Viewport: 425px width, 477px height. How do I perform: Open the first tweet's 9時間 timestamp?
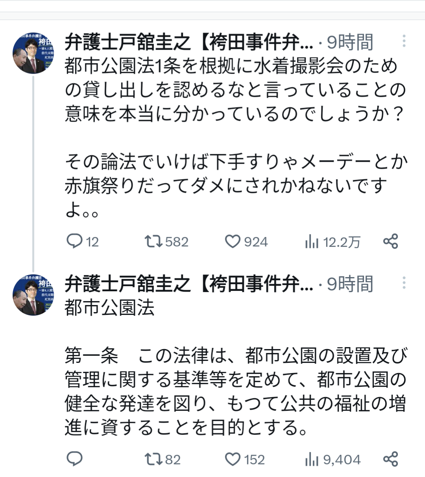pyautogui.click(x=350, y=42)
